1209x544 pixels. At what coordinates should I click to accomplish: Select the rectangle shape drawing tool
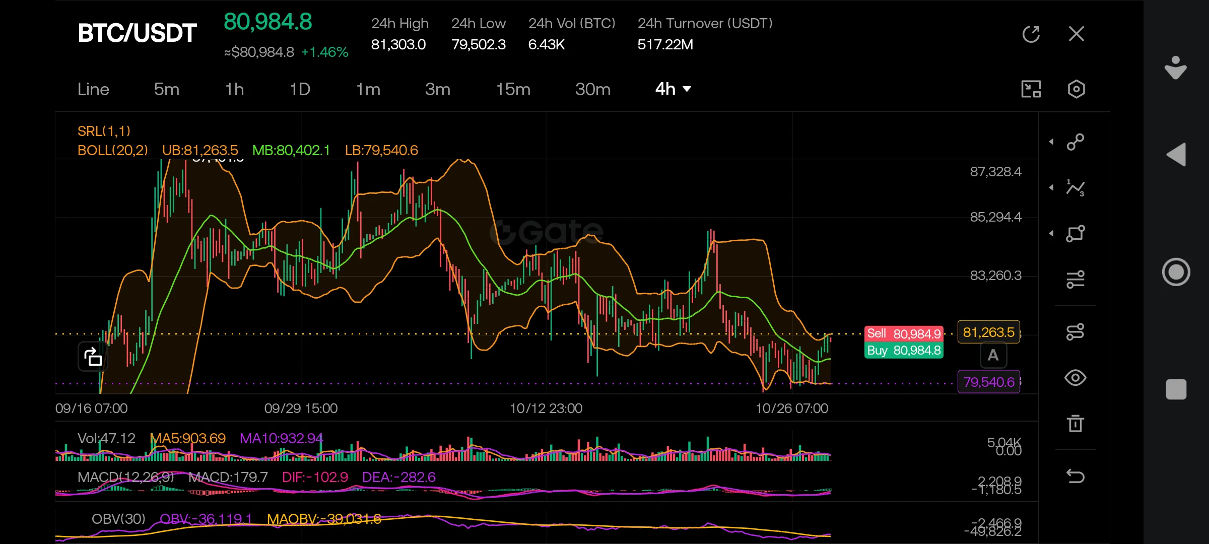[x=1076, y=233]
